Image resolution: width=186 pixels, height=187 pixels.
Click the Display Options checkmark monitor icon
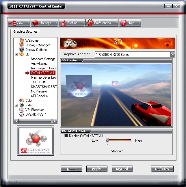(x=22, y=49)
